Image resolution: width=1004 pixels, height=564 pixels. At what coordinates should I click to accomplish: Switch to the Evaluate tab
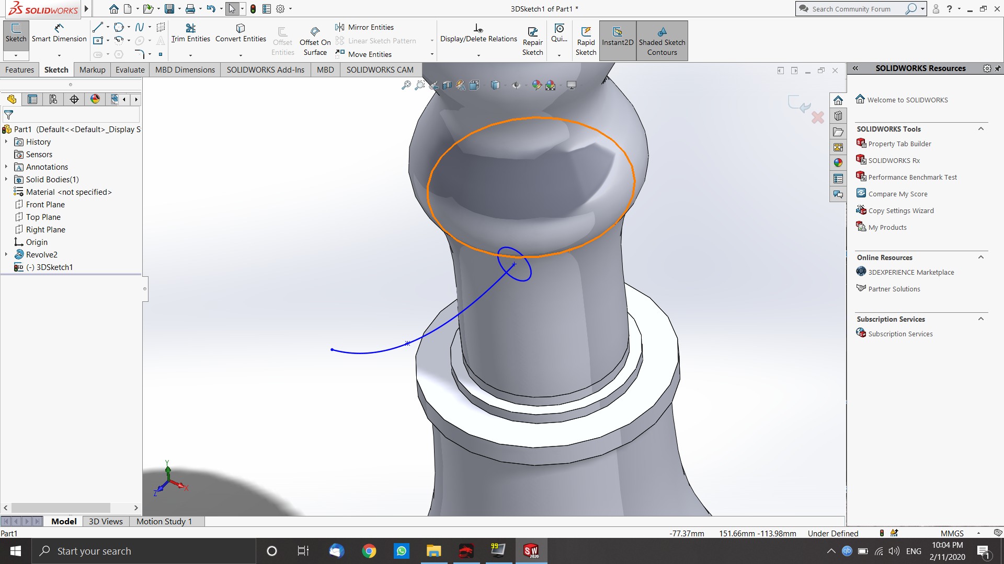(130, 70)
